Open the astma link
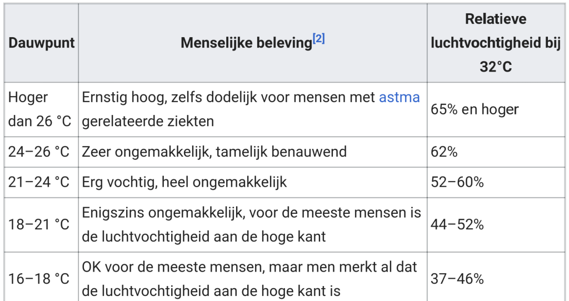This screenshot has height=301, width=569. [399, 98]
